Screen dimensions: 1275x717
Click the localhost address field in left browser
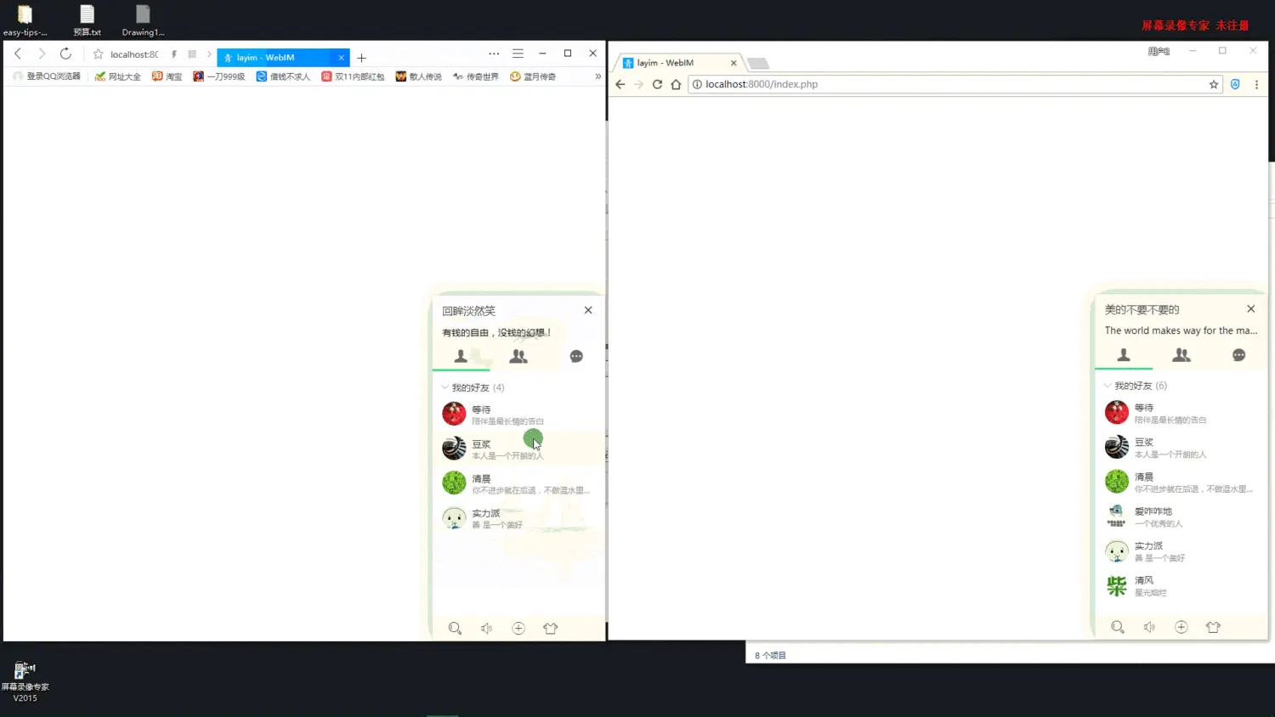(134, 54)
